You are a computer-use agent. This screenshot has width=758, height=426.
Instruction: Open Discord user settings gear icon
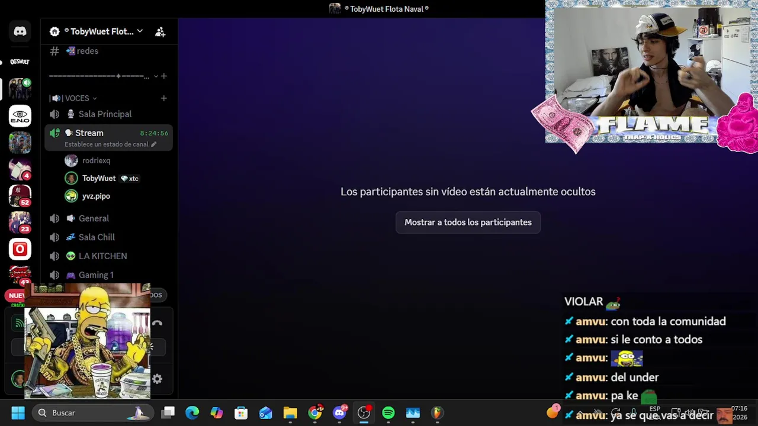pos(157,379)
